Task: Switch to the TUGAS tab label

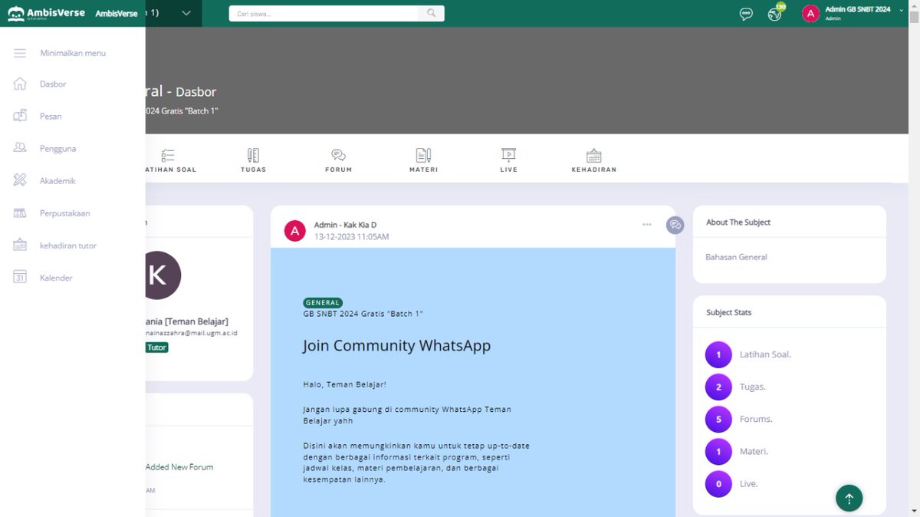Action: [x=253, y=170]
